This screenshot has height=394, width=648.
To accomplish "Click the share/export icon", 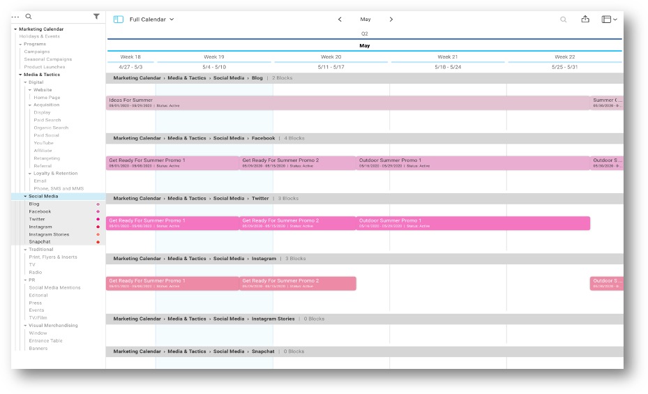I will (585, 20).
